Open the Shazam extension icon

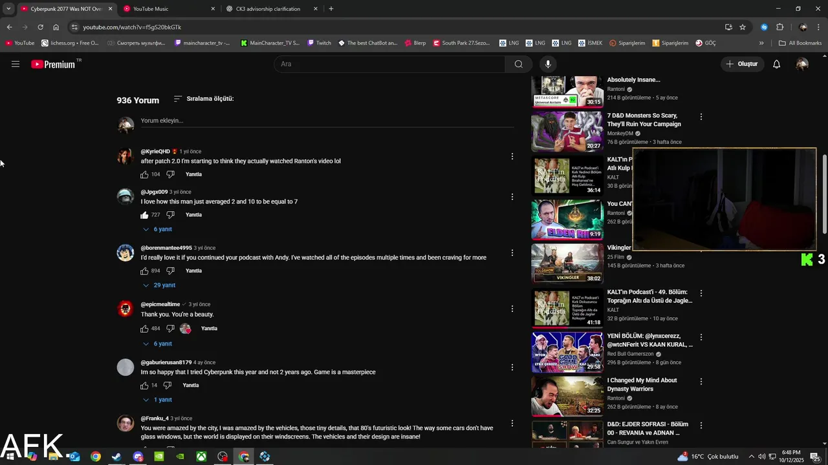click(x=764, y=27)
